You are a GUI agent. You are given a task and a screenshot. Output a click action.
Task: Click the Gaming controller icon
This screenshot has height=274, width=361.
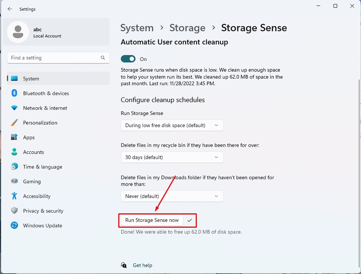click(14, 181)
